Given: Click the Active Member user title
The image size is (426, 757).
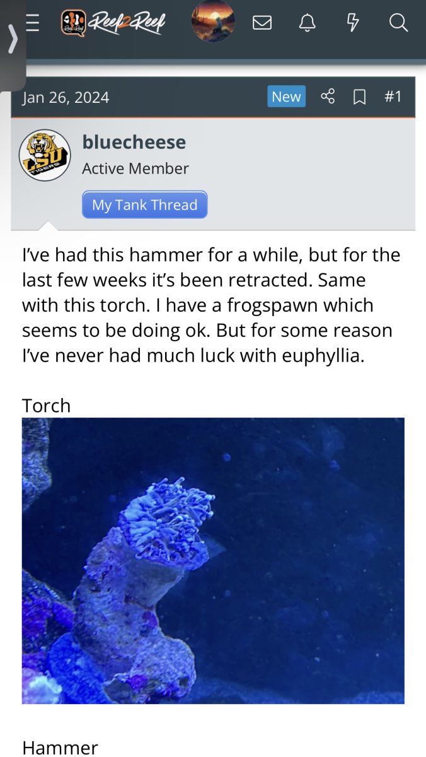Looking at the screenshot, I should (x=135, y=168).
